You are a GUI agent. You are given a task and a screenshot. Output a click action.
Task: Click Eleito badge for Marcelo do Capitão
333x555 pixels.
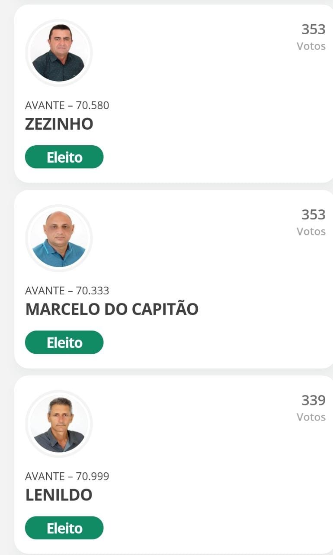[64, 343]
